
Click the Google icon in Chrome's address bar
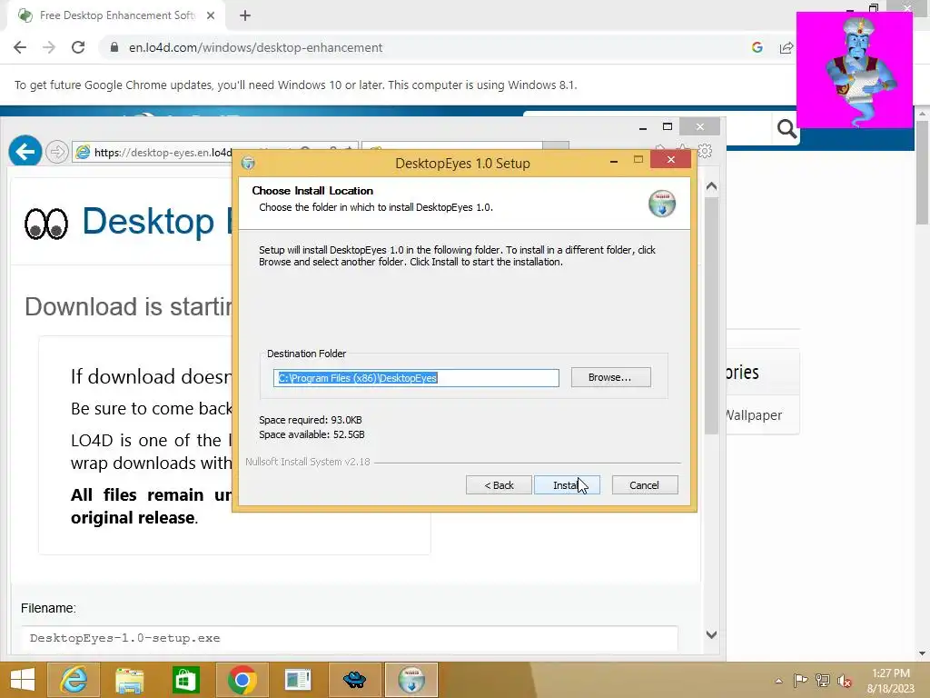click(x=757, y=47)
